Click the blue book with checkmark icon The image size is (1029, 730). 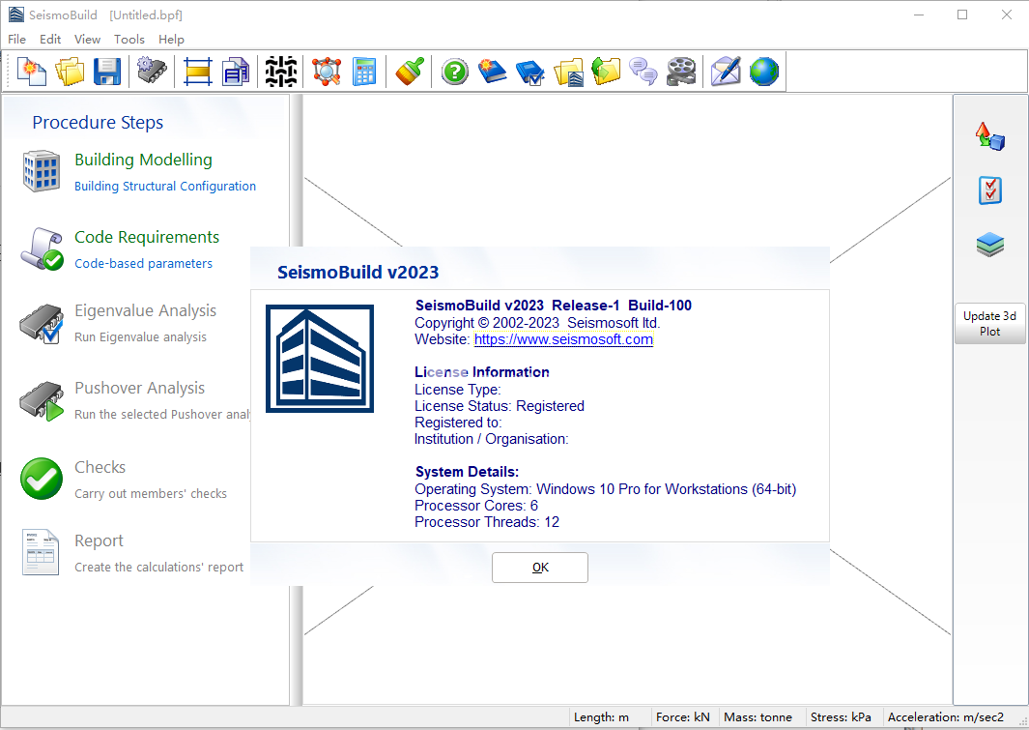pyautogui.click(x=530, y=72)
